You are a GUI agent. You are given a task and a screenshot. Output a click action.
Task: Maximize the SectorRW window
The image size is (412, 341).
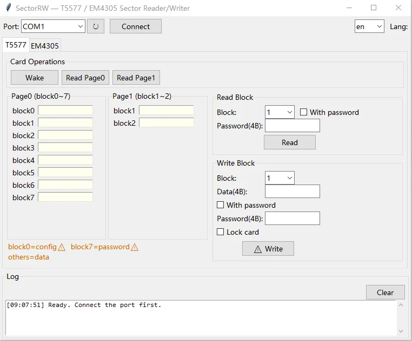tap(374, 8)
